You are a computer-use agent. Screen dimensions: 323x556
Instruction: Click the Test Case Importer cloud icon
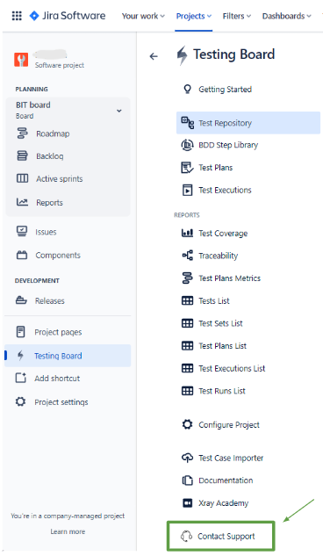coord(187,458)
